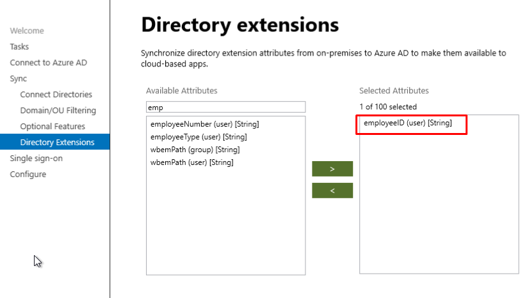
Task: Click empty area of Selected Attributes list
Action: point(439,211)
